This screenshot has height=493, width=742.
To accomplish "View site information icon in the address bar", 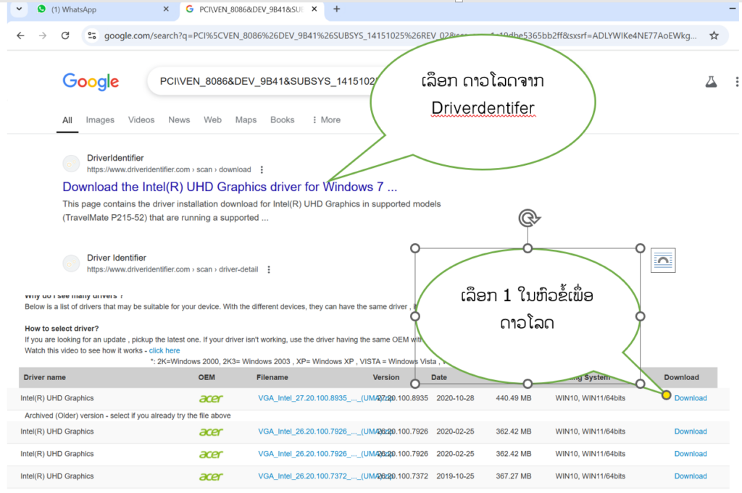I will click(91, 35).
